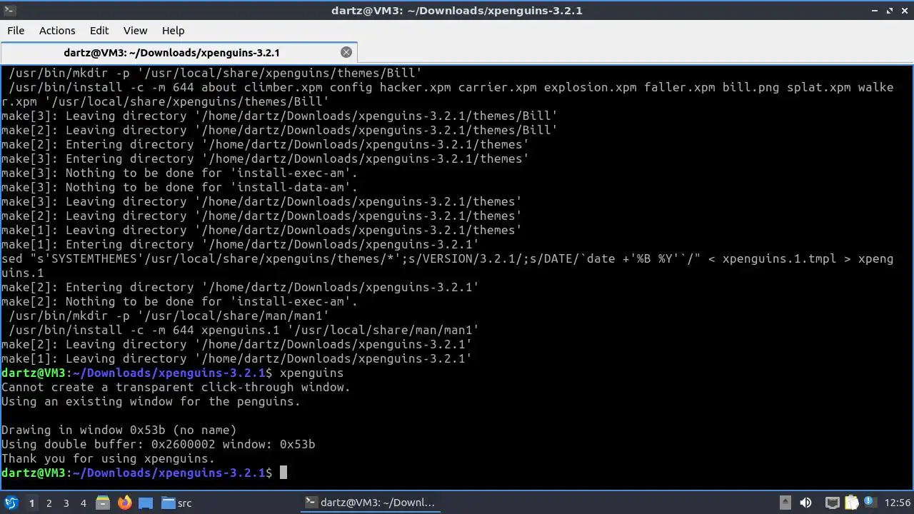Open the Actions menu
914x514 pixels.
(x=57, y=31)
